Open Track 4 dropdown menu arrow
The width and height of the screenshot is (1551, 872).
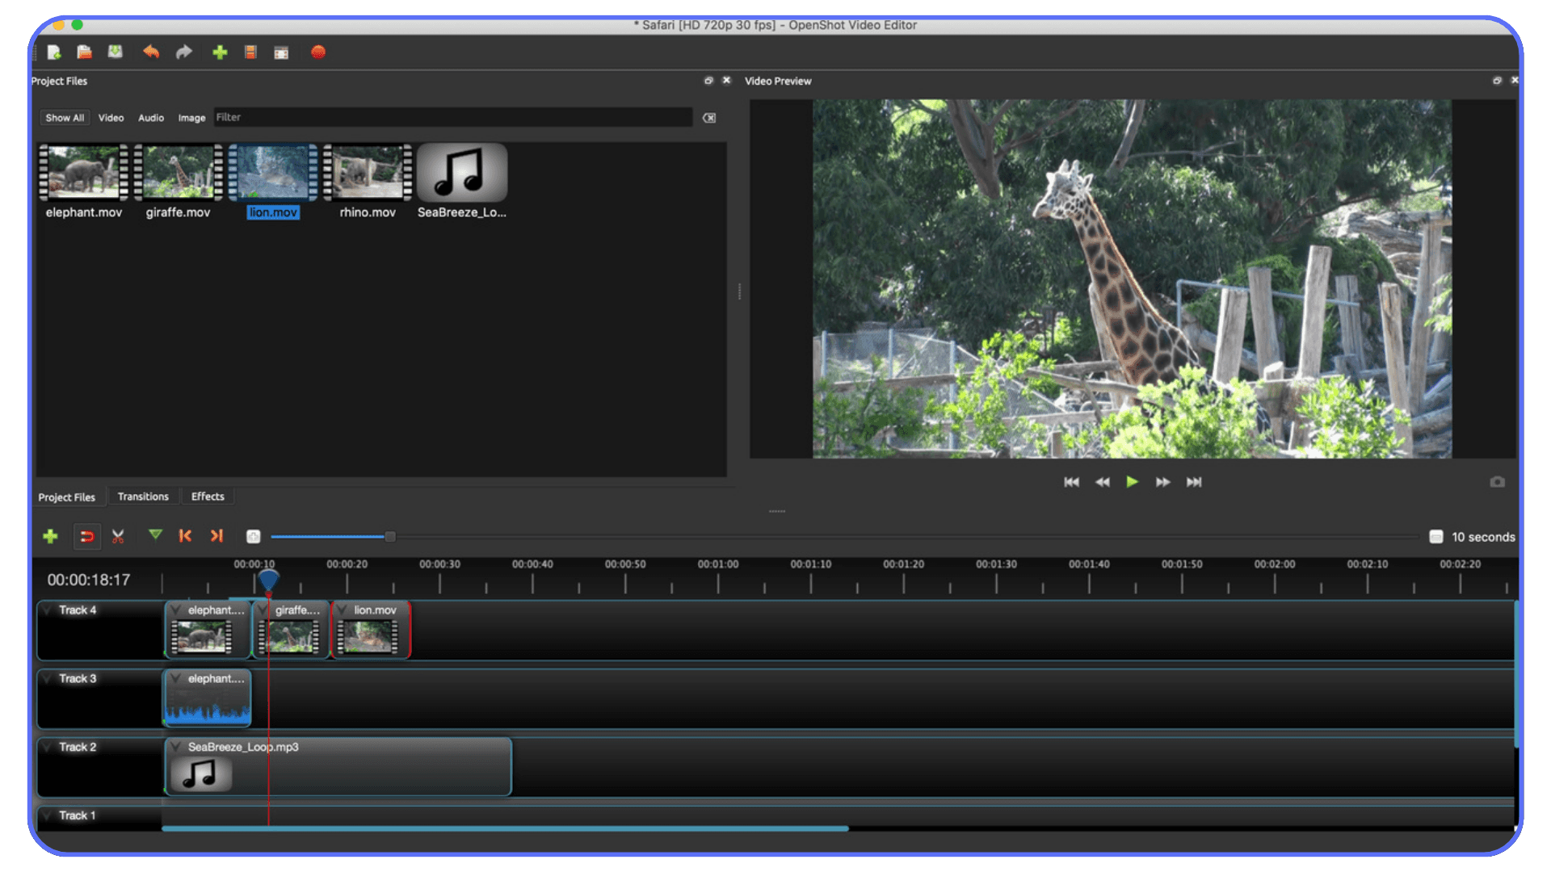pos(48,610)
